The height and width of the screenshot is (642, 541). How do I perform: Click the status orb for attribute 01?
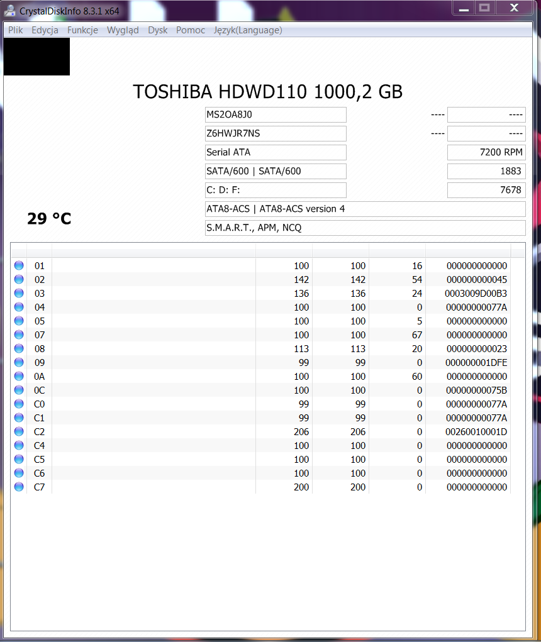coord(19,265)
